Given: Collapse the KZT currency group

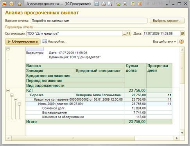Looking at the screenshot, I should pos(8,90).
